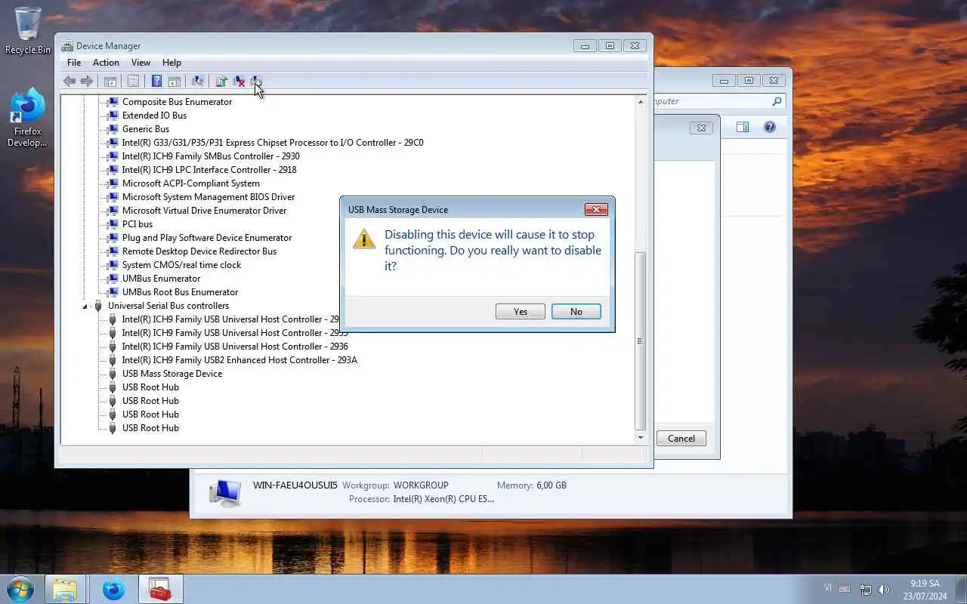Close the USB Mass Storage Device dialog
The height and width of the screenshot is (604, 967).
pos(596,210)
